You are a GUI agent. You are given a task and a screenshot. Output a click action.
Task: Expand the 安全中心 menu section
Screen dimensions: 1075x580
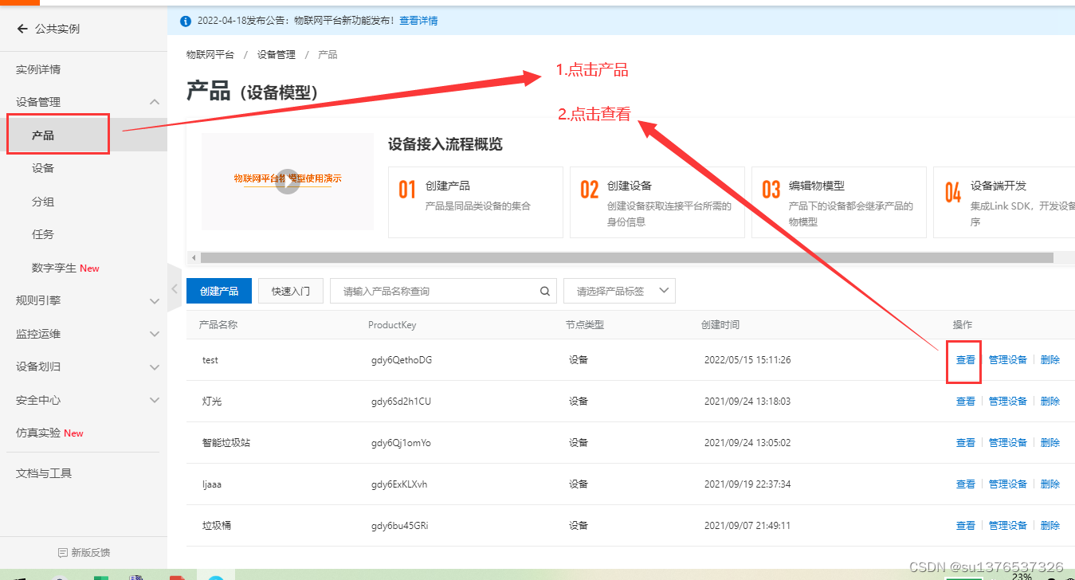coord(155,400)
